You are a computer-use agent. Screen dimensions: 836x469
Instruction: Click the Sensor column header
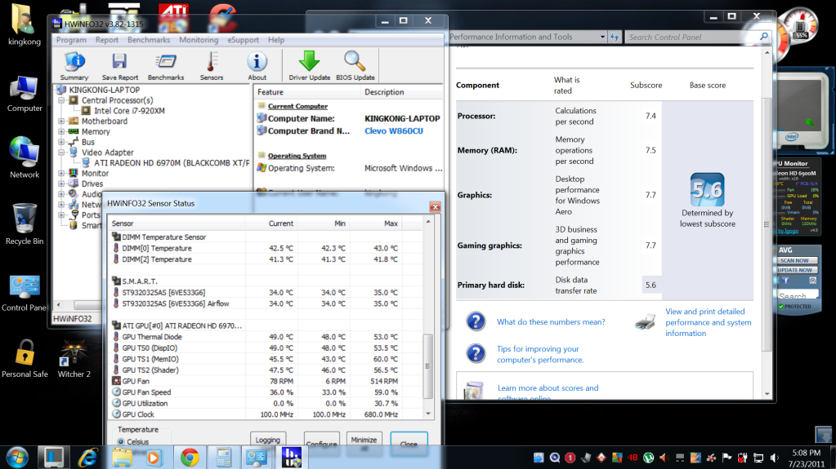(x=177, y=223)
